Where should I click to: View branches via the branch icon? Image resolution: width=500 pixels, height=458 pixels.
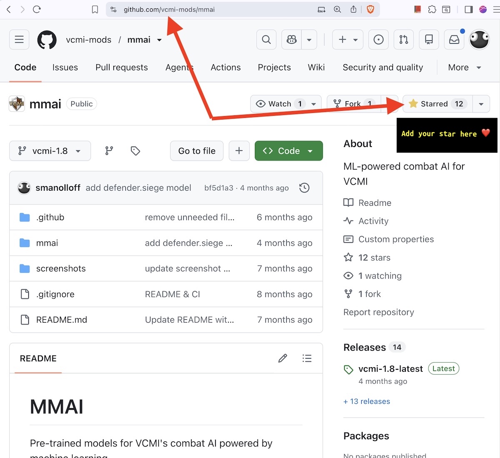coord(109,151)
